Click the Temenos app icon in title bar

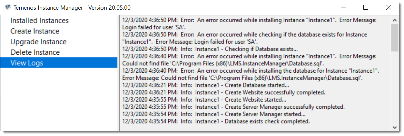(x=8, y=7)
